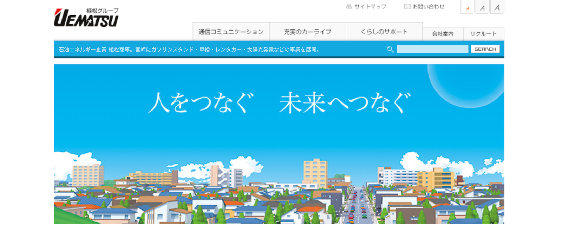The width and height of the screenshot is (562, 233).
Task: Select the large font size A
Action: coord(497,7)
